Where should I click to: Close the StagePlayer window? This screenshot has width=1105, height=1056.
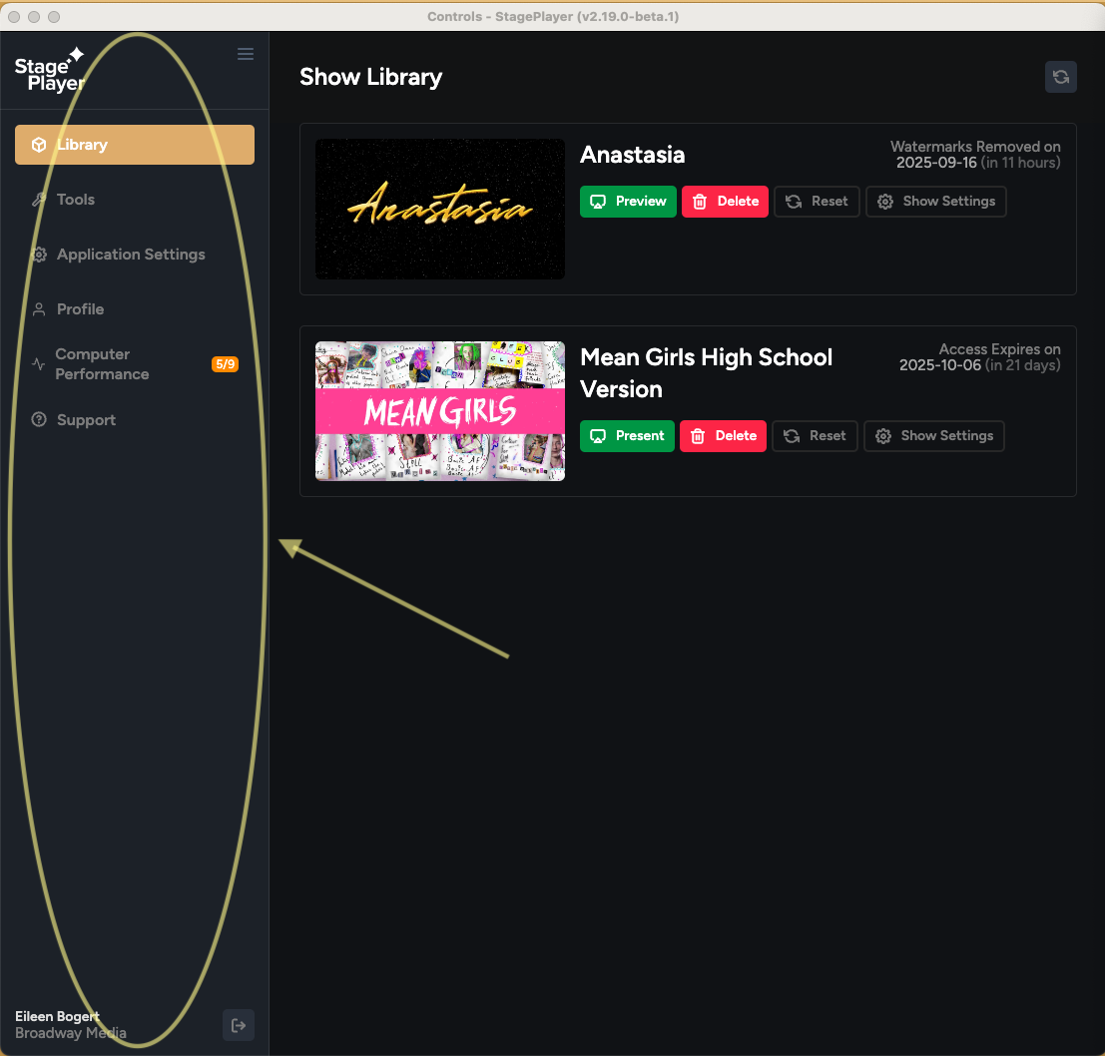coord(14,16)
